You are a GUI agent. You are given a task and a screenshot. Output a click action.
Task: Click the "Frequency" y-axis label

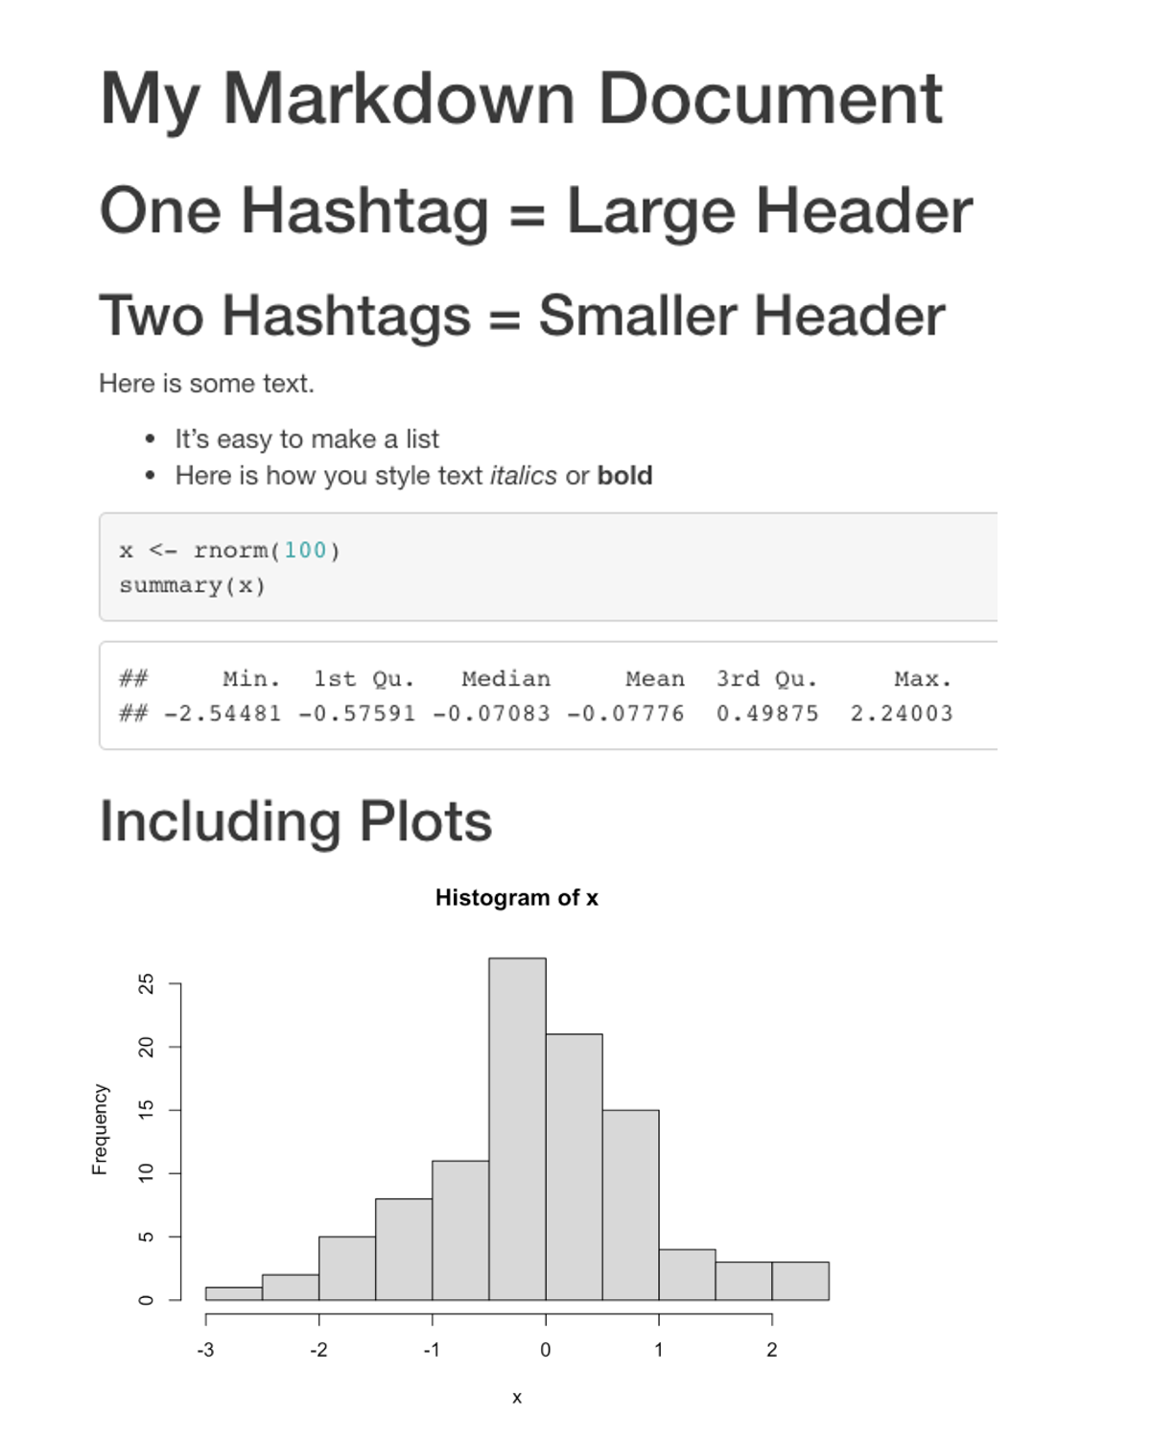(x=100, y=1129)
